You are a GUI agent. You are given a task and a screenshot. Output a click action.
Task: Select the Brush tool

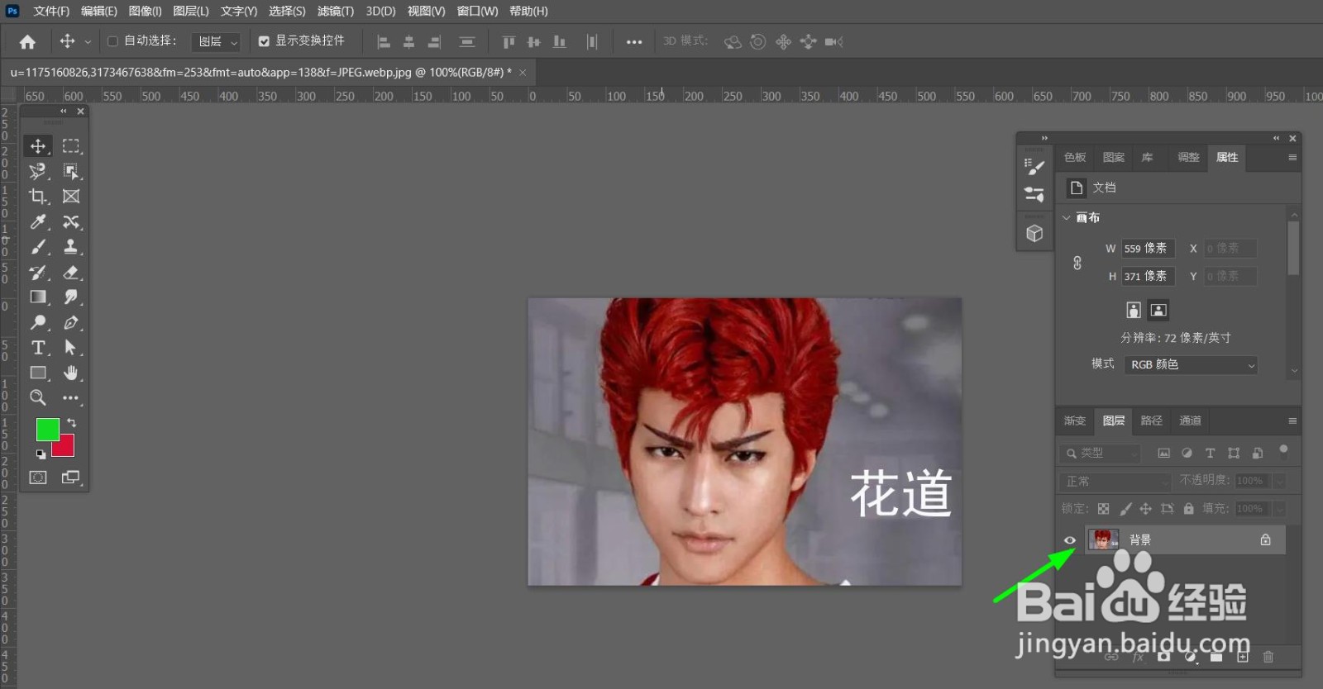pos(38,247)
